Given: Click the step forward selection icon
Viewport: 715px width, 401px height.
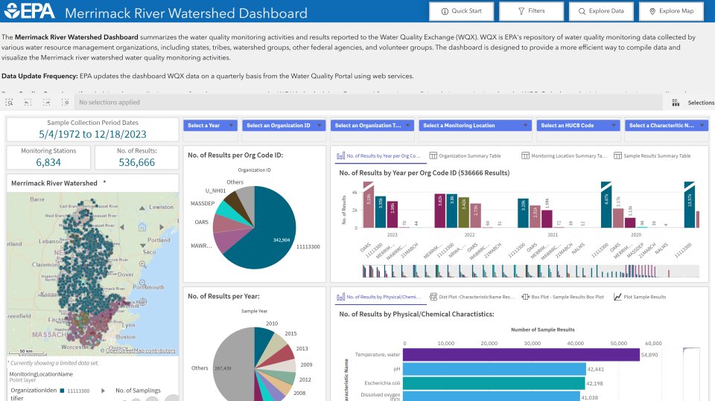Looking at the screenshot, I should 47,103.
